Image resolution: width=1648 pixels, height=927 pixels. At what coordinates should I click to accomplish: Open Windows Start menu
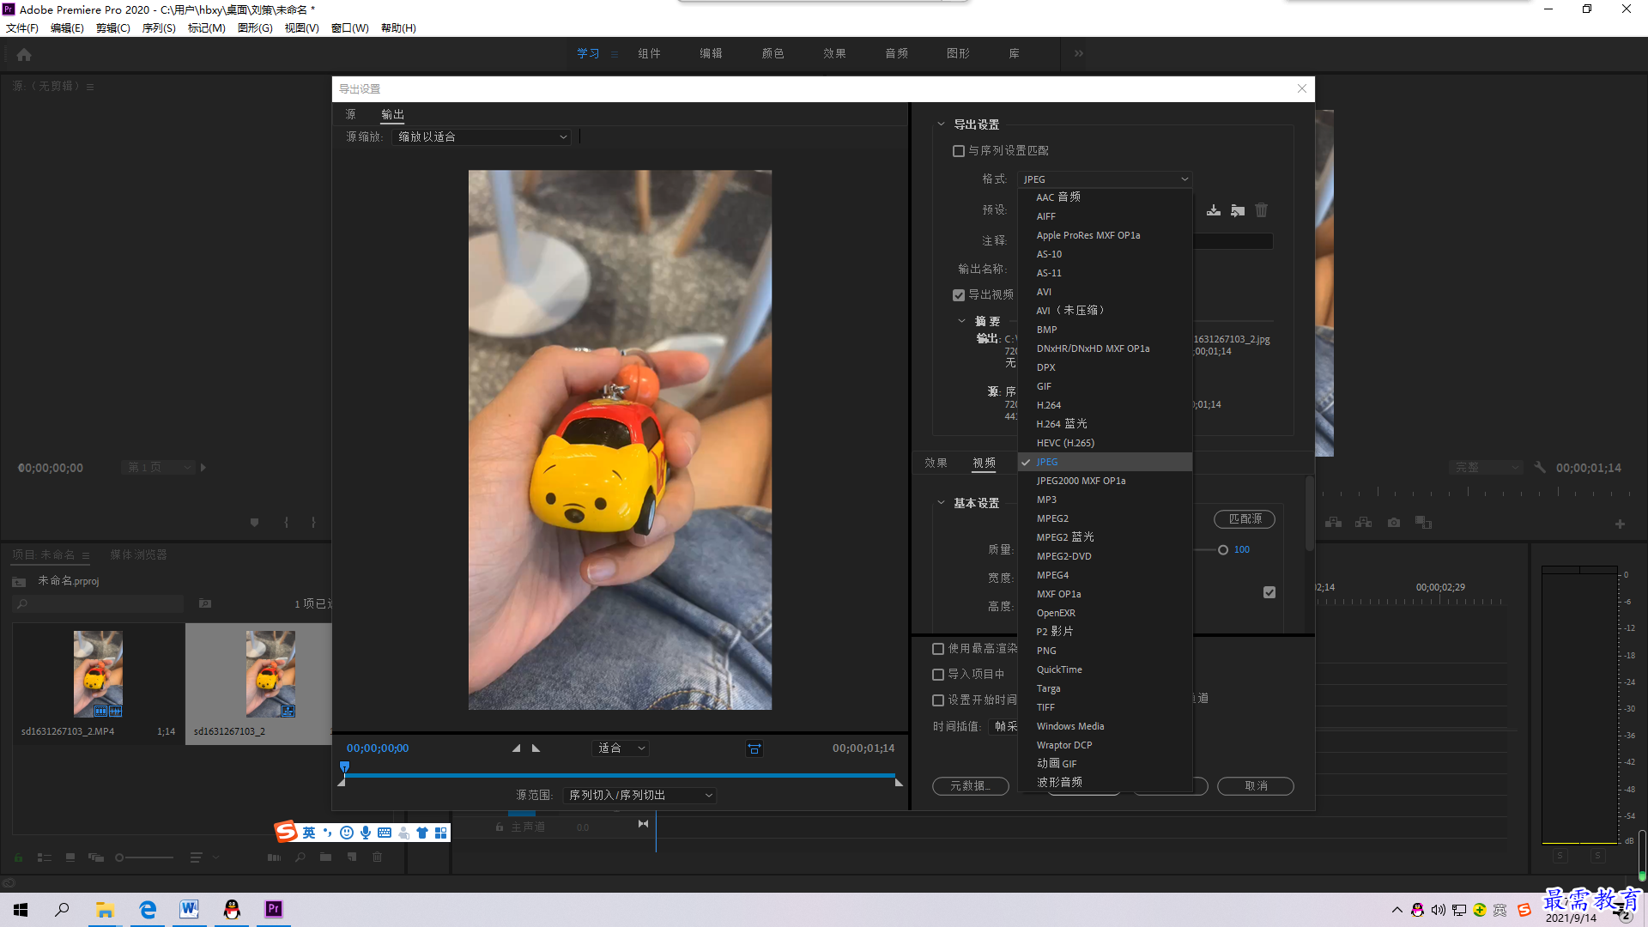click(x=21, y=910)
